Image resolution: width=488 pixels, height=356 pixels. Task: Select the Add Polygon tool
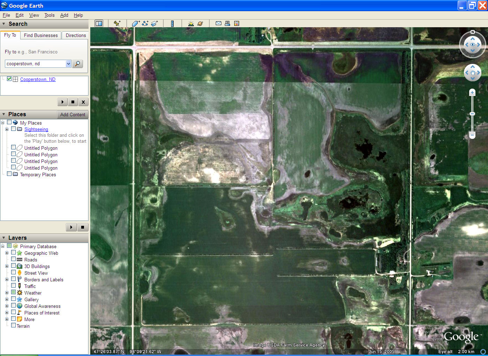[136, 23]
